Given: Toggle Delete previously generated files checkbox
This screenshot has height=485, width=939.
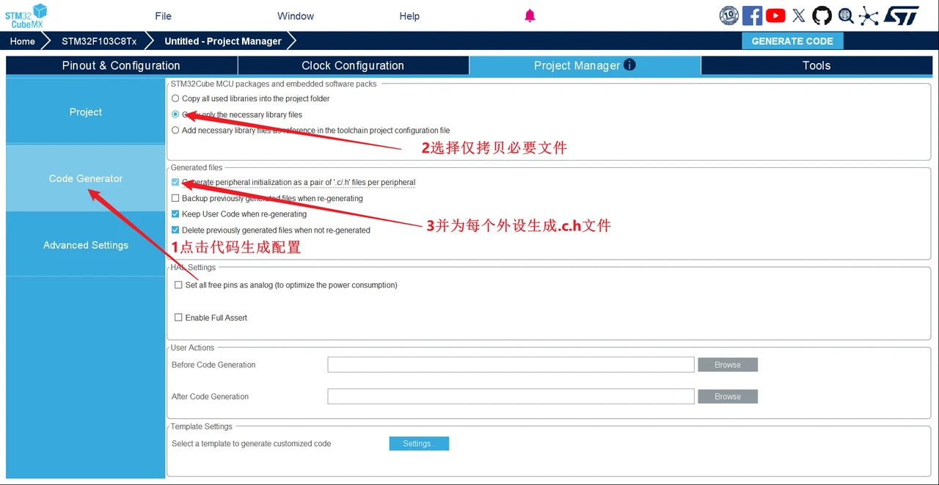Looking at the screenshot, I should tap(175, 230).
